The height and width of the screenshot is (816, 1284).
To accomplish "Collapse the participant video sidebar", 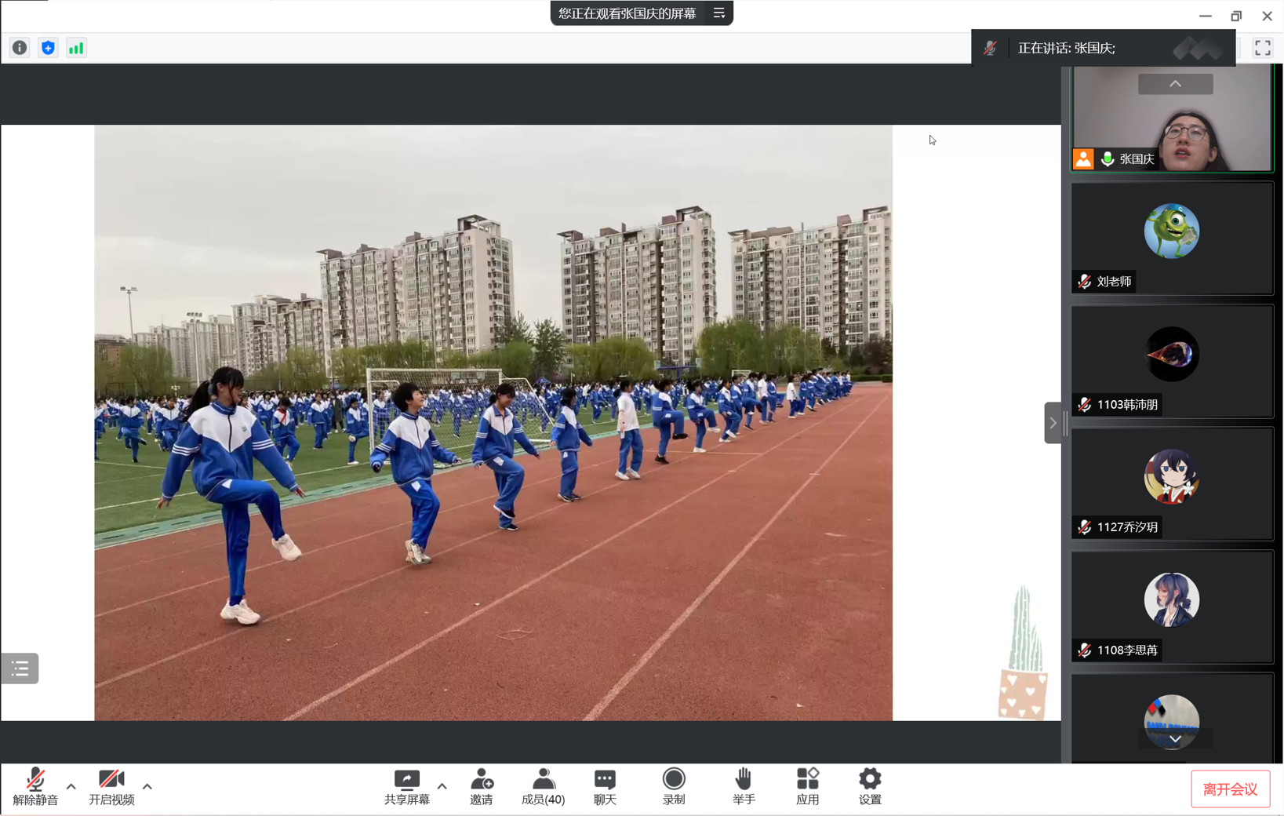I will pyautogui.click(x=1053, y=423).
